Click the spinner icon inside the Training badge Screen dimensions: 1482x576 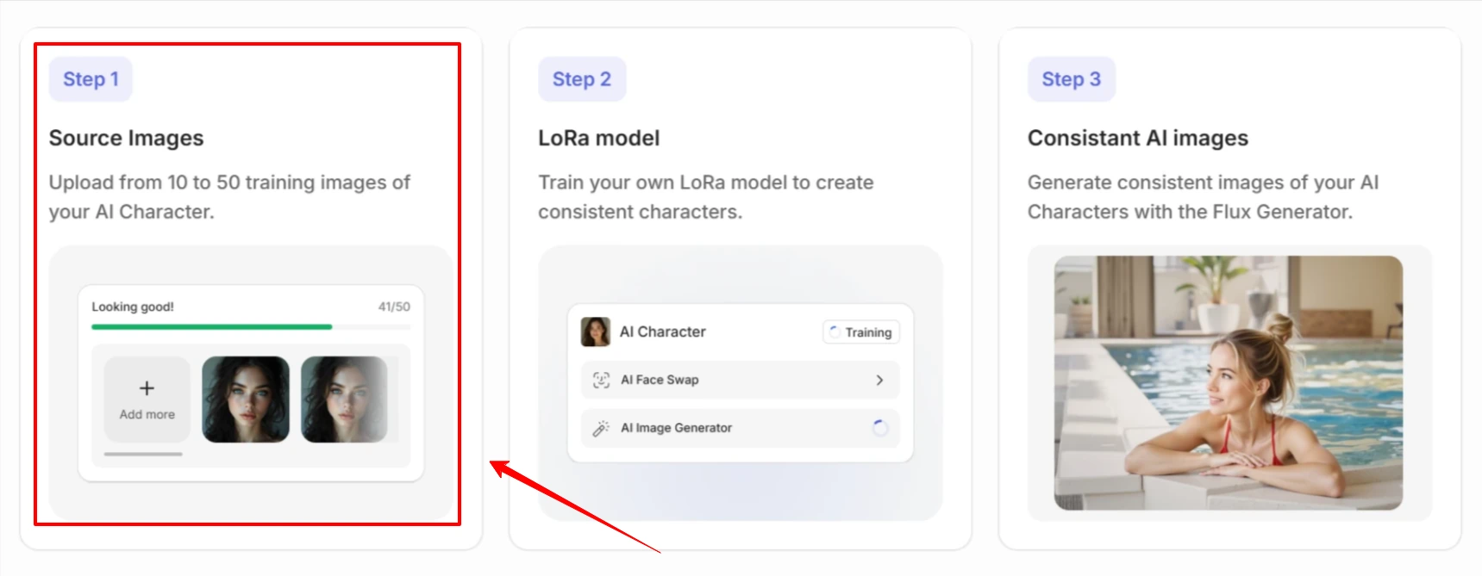(833, 331)
